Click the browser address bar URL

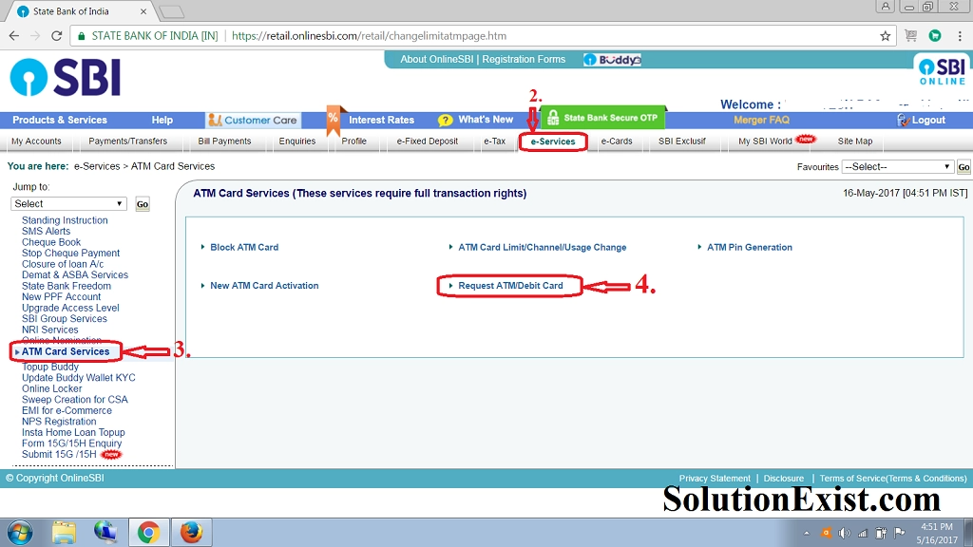point(370,36)
